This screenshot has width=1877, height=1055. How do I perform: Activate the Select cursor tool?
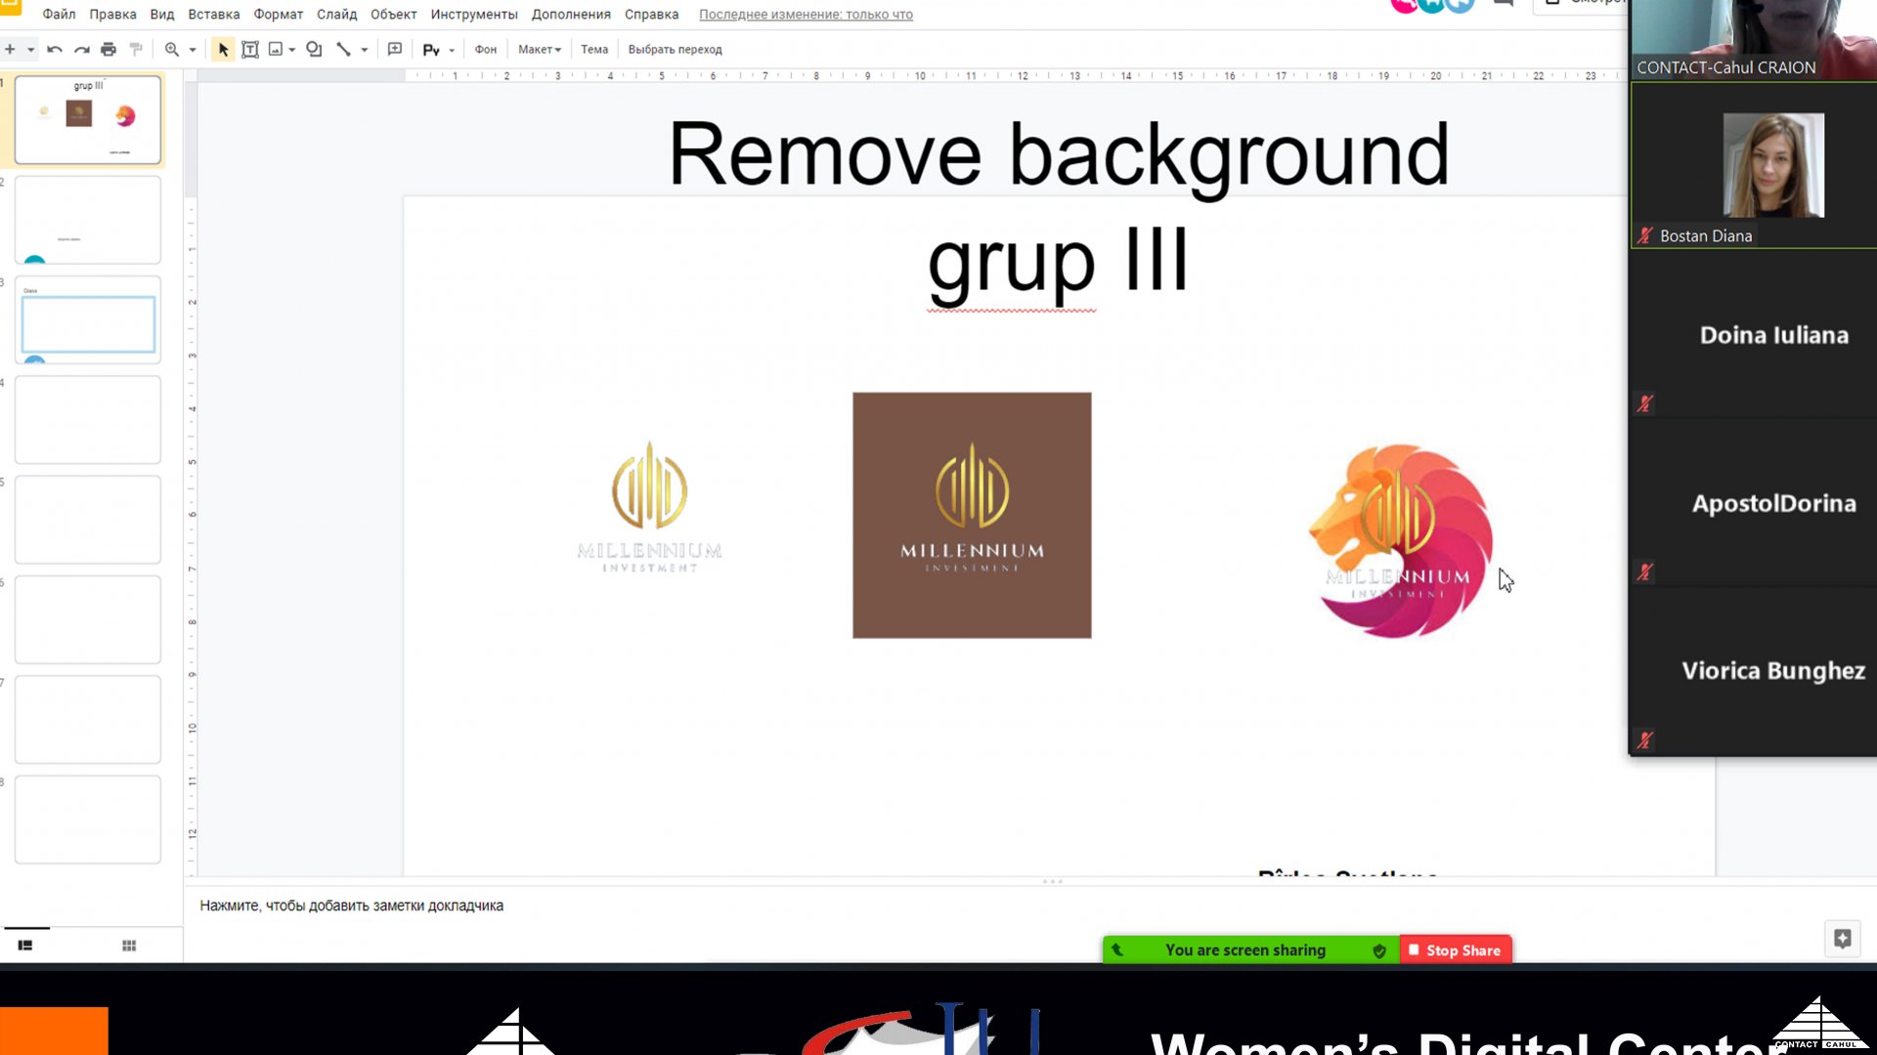pos(223,49)
